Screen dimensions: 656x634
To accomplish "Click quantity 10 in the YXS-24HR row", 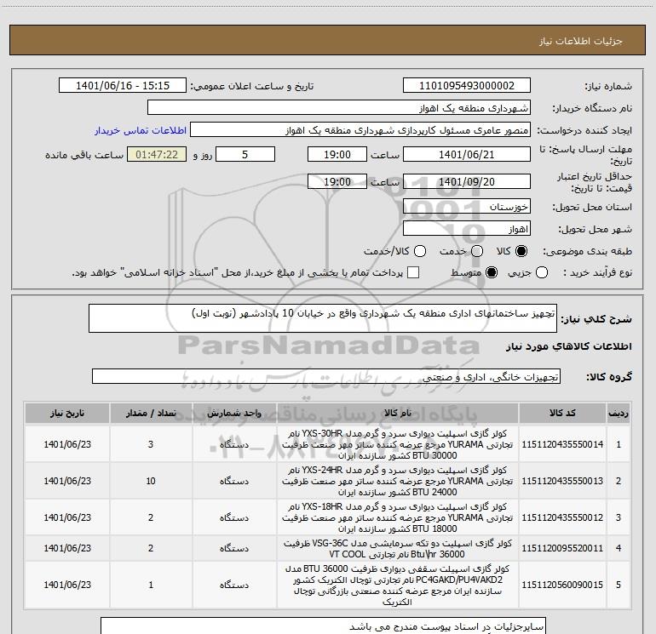I will (x=151, y=481).
